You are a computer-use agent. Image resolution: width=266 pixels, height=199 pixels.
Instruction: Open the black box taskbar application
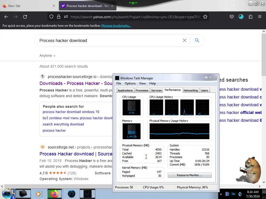click(23, 194)
